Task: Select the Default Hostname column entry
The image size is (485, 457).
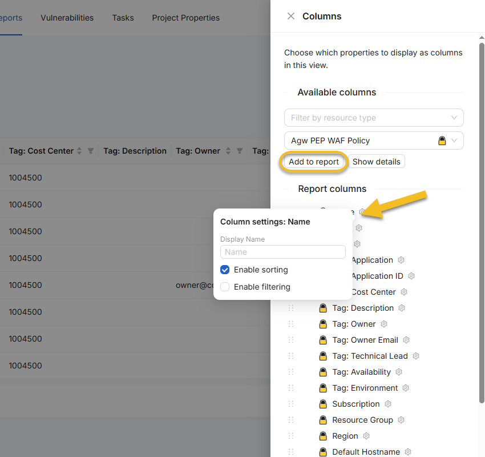Action: tap(366, 452)
